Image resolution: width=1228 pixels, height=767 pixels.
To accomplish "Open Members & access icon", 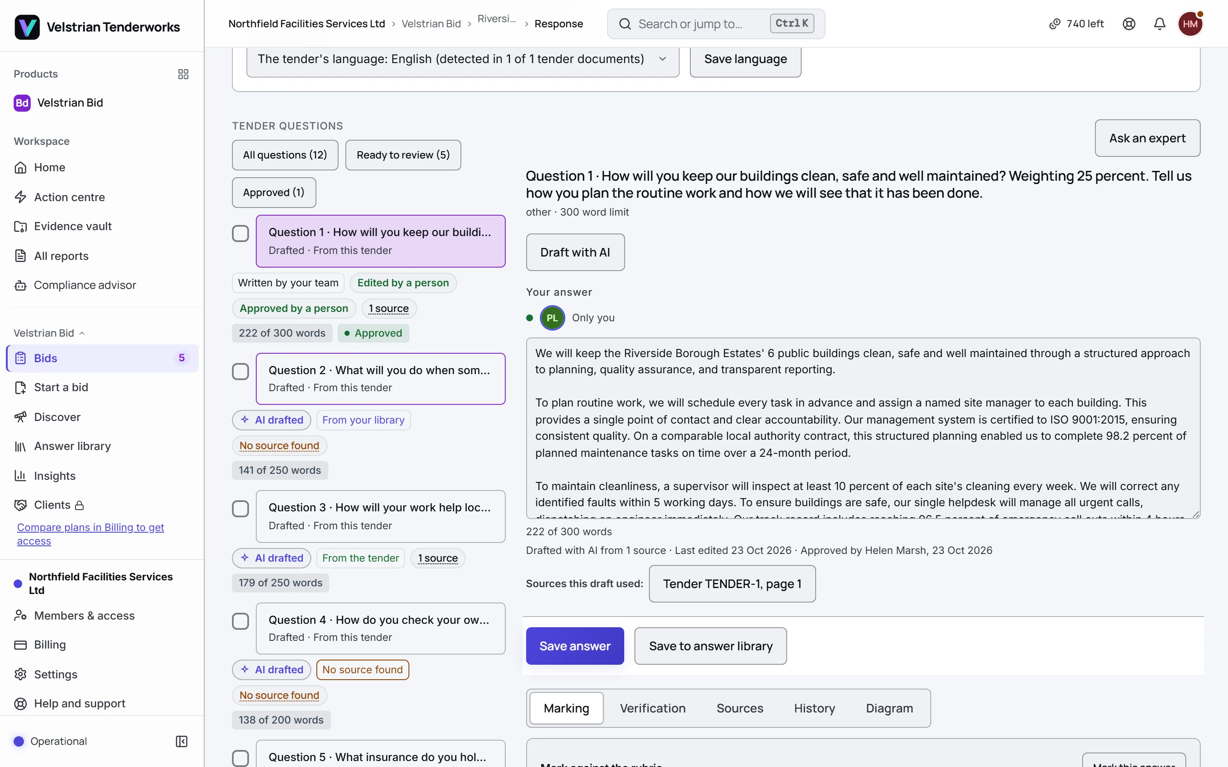I will pos(20,615).
